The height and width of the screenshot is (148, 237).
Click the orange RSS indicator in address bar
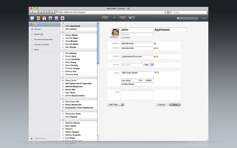pos(166,12)
